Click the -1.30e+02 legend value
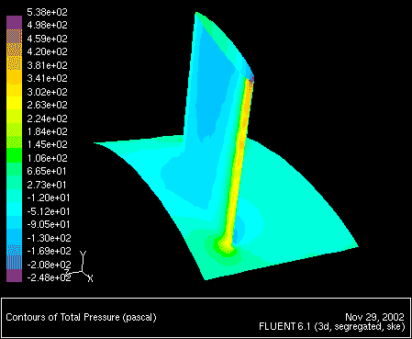 click(x=49, y=238)
